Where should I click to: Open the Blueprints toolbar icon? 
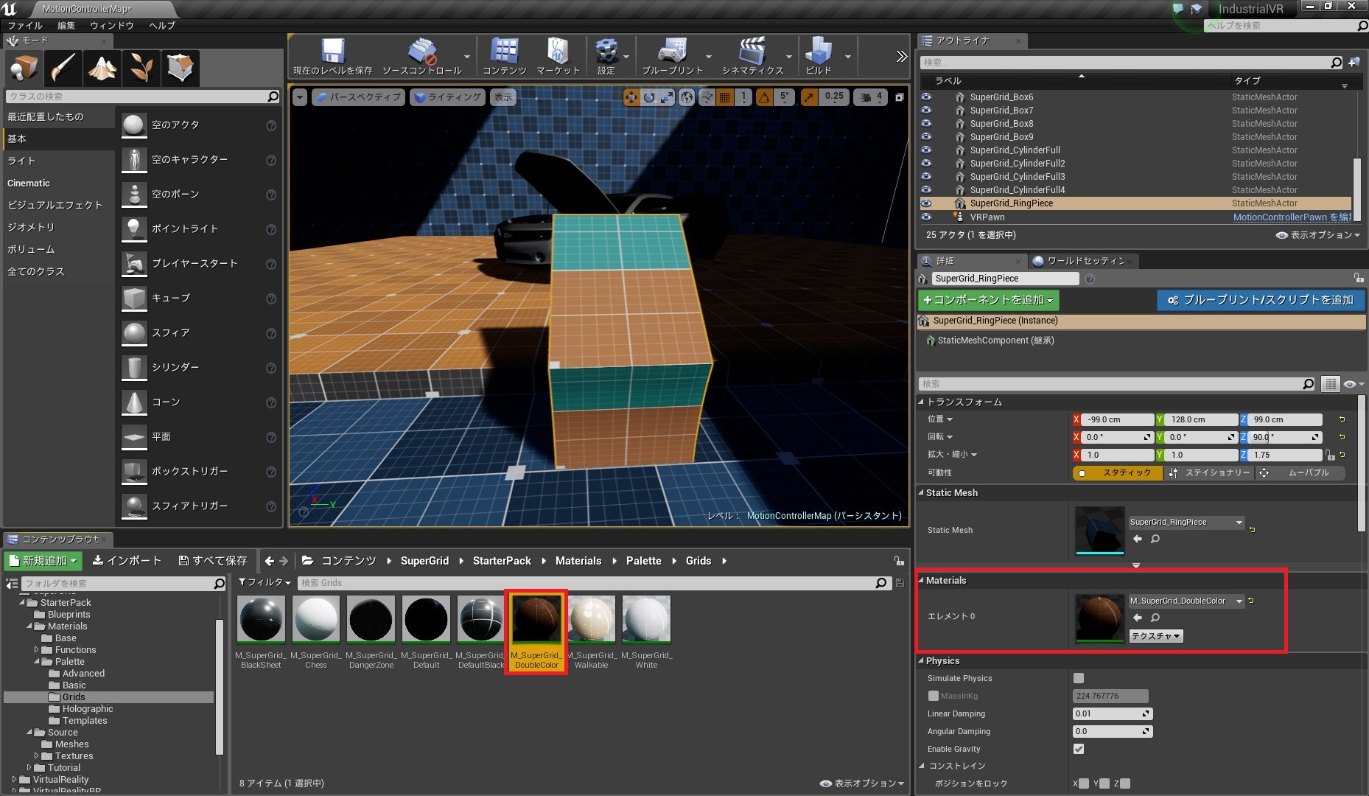point(672,52)
